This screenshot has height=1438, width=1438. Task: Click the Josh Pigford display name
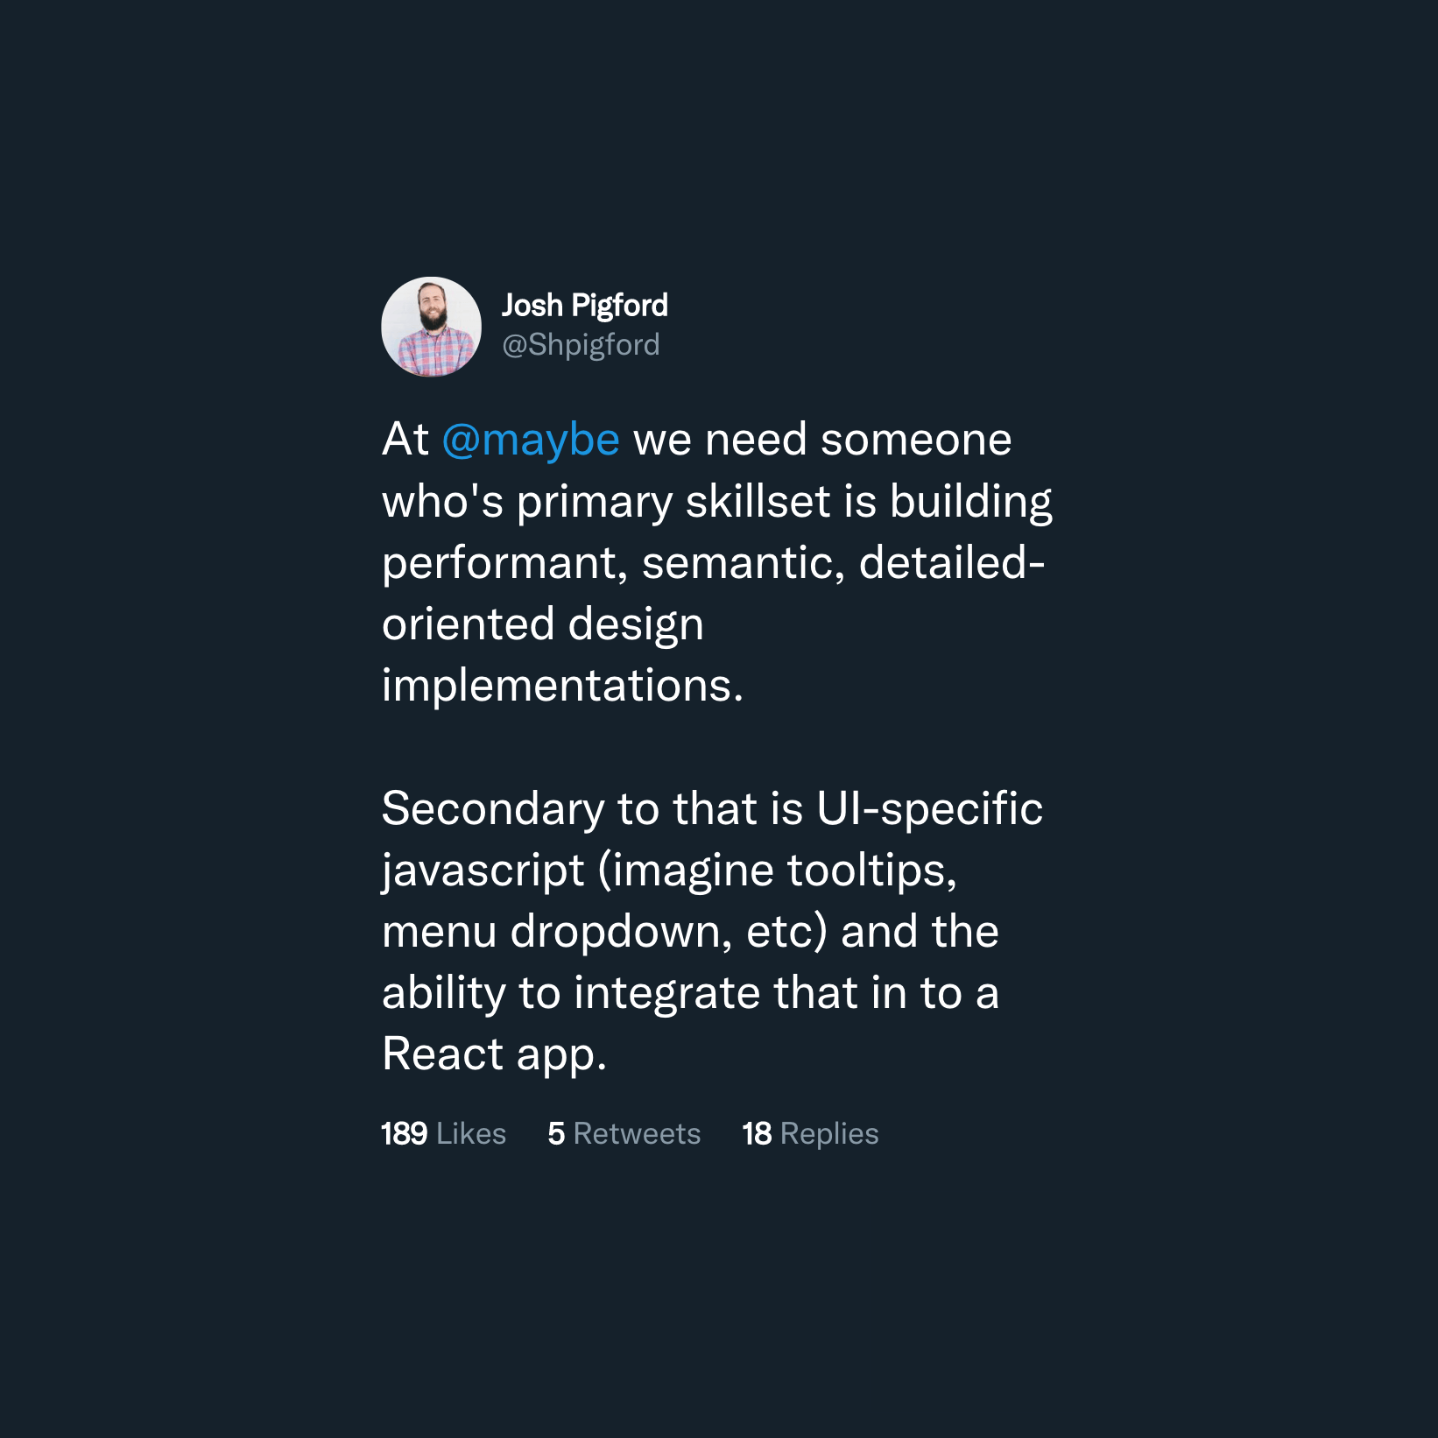tap(584, 306)
